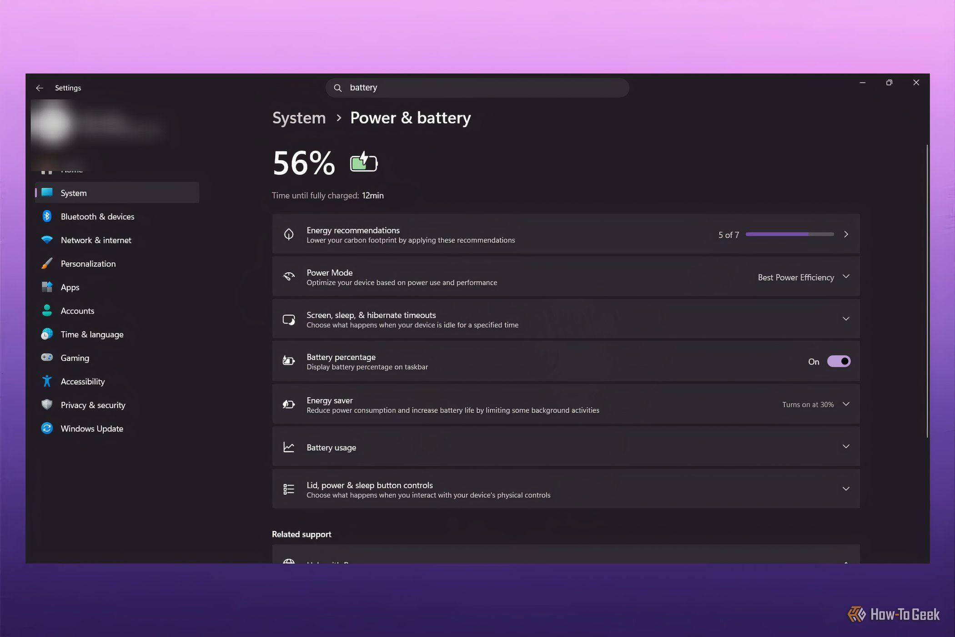Image resolution: width=955 pixels, height=637 pixels.
Task: Click the Lid, power & sleep controls icon
Action: (x=289, y=489)
